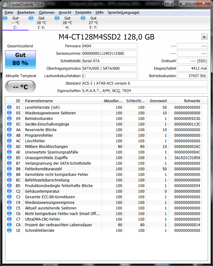This screenshot has height=266, width=213.
Task: Select the J: K: drive tab
Action: click(41, 23)
